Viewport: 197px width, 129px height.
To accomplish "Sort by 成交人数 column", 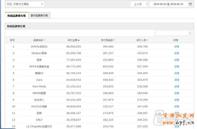I will pyautogui.click(x=142, y=40).
